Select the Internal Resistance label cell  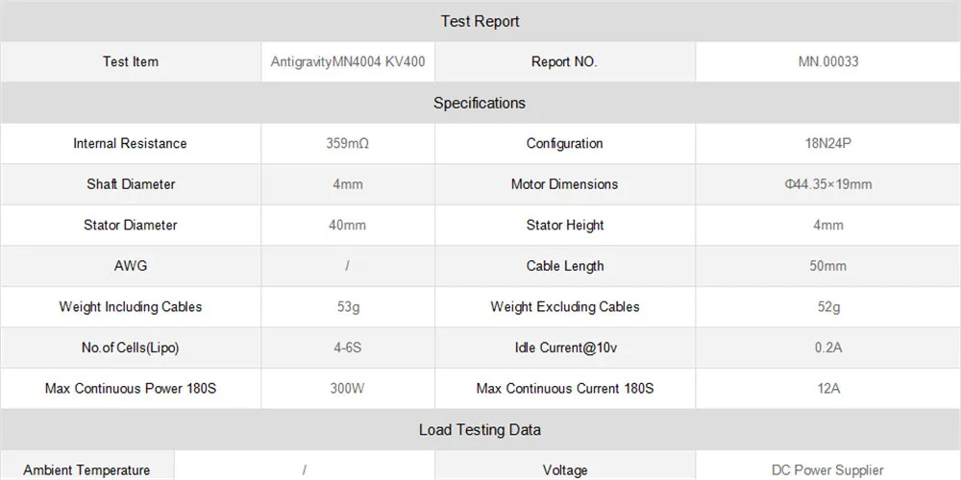coord(131,143)
